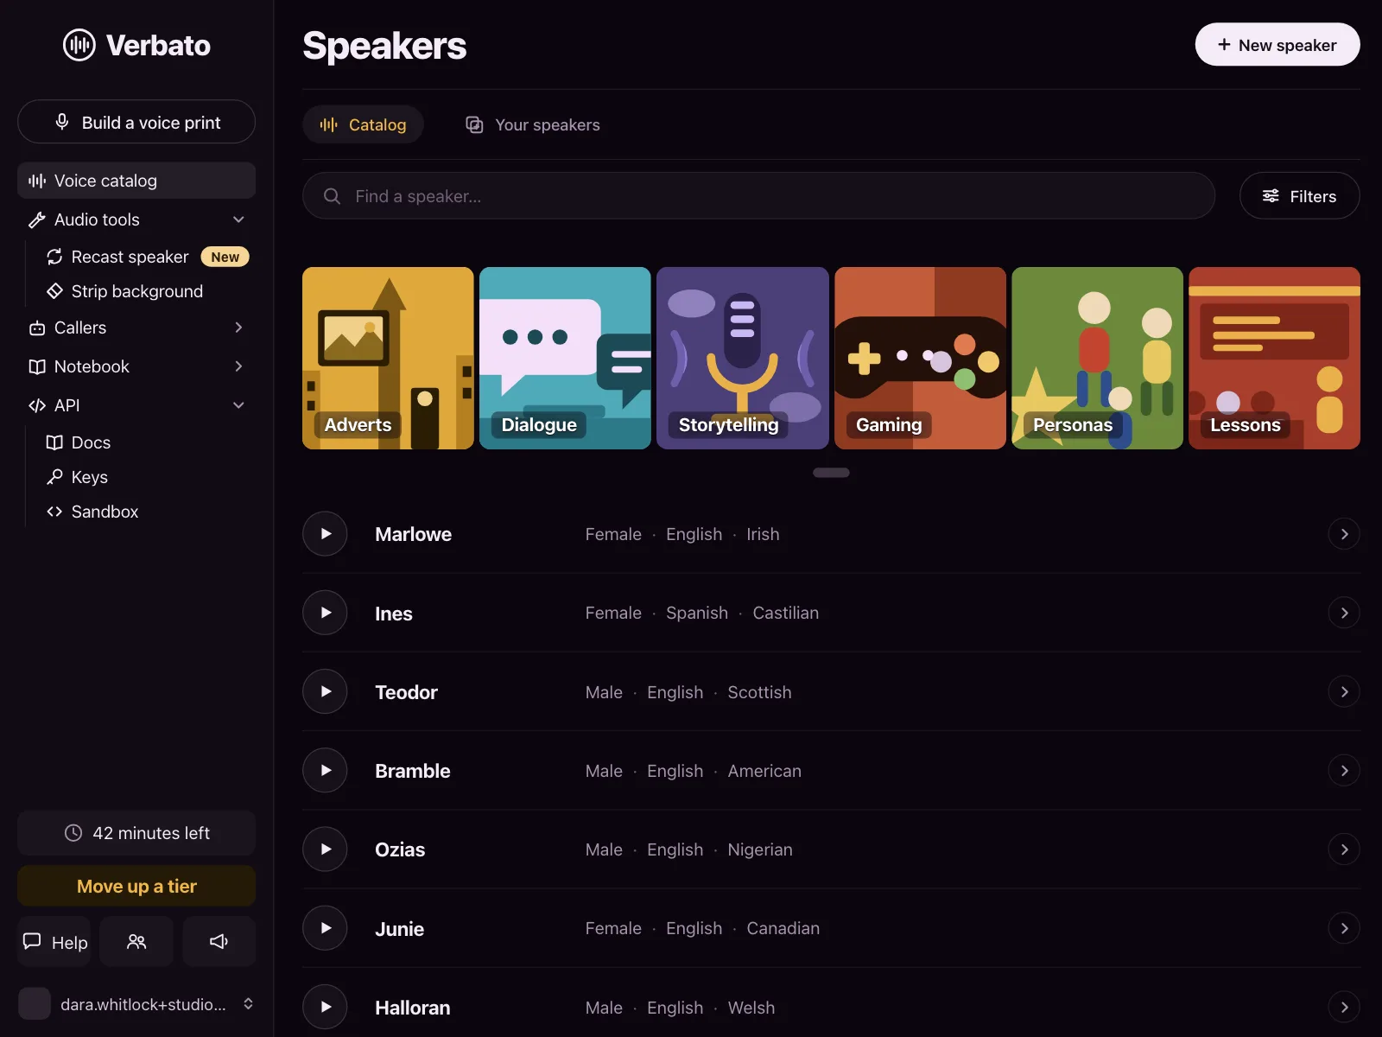The height and width of the screenshot is (1037, 1382).
Task: Open the Adverts category card
Action: coord(388,358)
